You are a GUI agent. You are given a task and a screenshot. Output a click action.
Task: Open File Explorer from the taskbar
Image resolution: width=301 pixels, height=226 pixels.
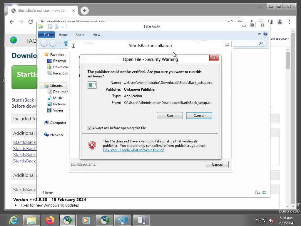pyautogui.click(x=32, y=220)
